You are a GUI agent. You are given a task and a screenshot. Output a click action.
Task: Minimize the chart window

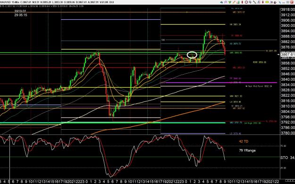coord(284,2)
